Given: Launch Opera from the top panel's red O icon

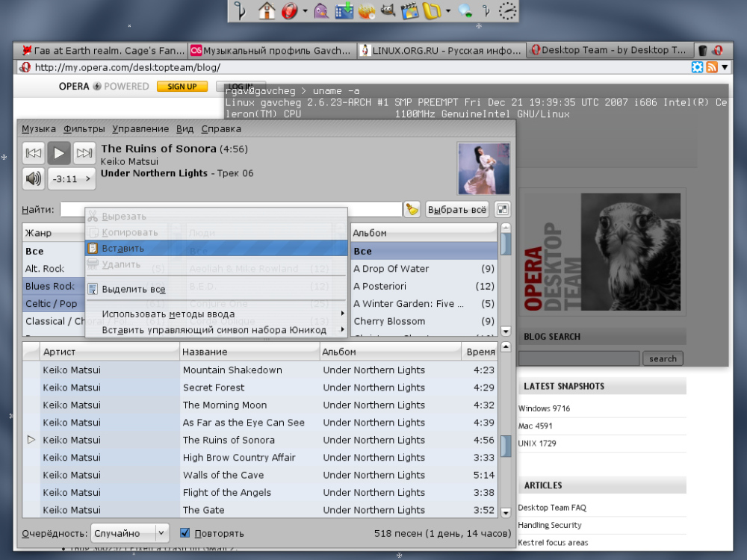Looking at the screenshot, I should 289,10.
